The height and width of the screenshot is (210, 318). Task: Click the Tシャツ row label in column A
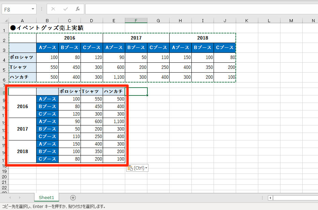coord(23,67)
